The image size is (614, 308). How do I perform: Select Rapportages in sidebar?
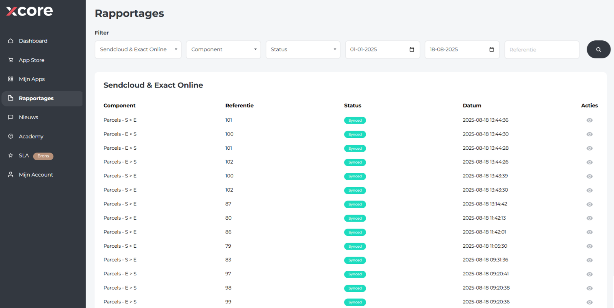pyautogui.click(x=42, y=98)
